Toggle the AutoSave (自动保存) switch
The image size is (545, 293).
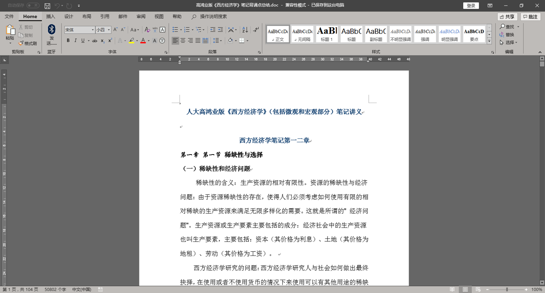tap(33, 6)
